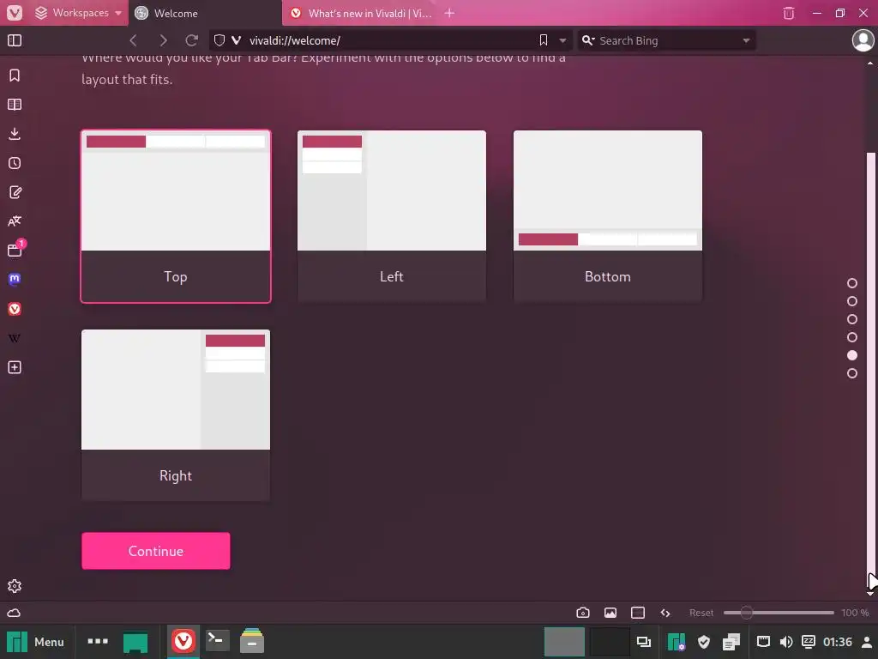The width and height of the screenshot is (878, 659).
Task: Reset the page zoom level
Action: point(701,613)
